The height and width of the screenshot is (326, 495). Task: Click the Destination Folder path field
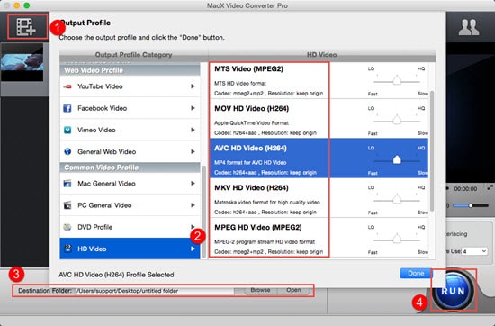click(x=155, y=291)
